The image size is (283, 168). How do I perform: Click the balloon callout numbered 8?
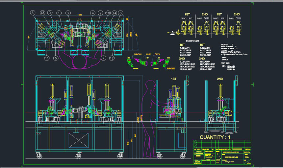[121, 13]
